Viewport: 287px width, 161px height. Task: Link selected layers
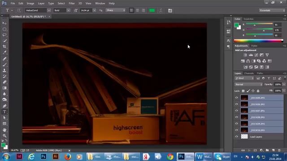click(x=243, y=150)
